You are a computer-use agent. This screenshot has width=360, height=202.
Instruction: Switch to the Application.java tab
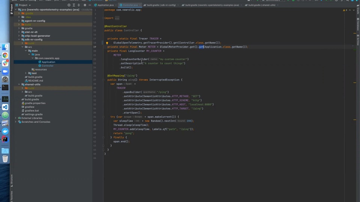(x=104, y=5)
